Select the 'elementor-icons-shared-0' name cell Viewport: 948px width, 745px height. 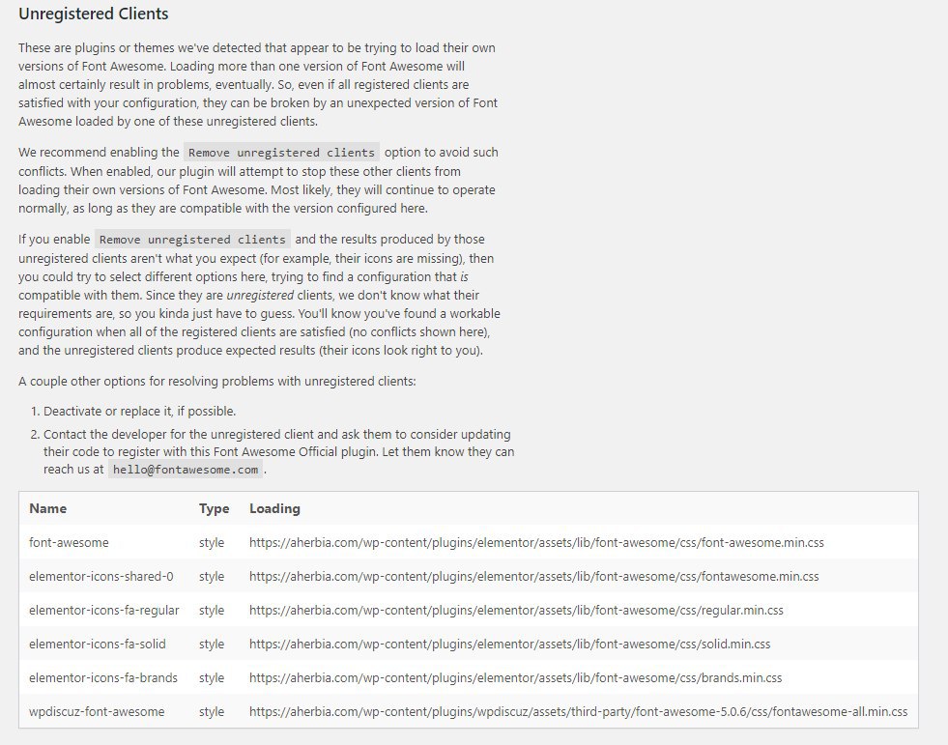click(101, 576)
